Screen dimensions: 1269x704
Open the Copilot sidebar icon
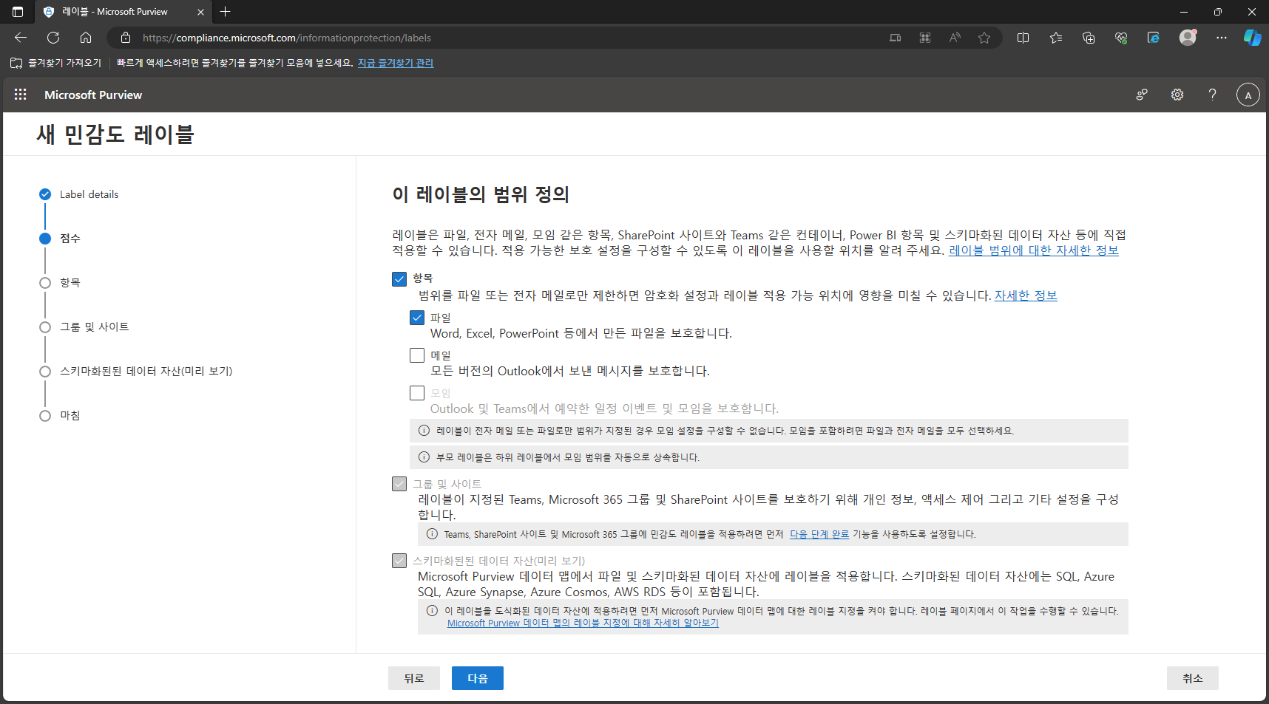point(1252,38)
